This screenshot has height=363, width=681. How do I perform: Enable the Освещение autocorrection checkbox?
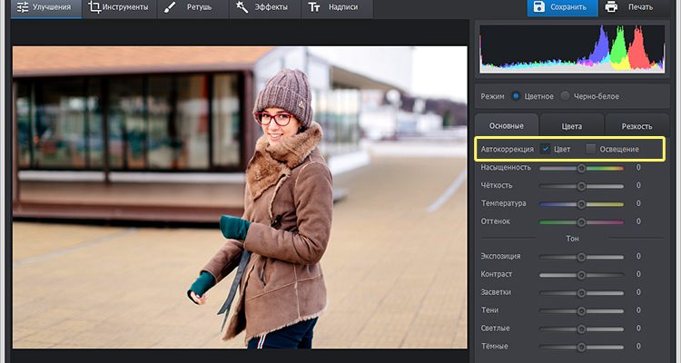click(x=591, y=148)
